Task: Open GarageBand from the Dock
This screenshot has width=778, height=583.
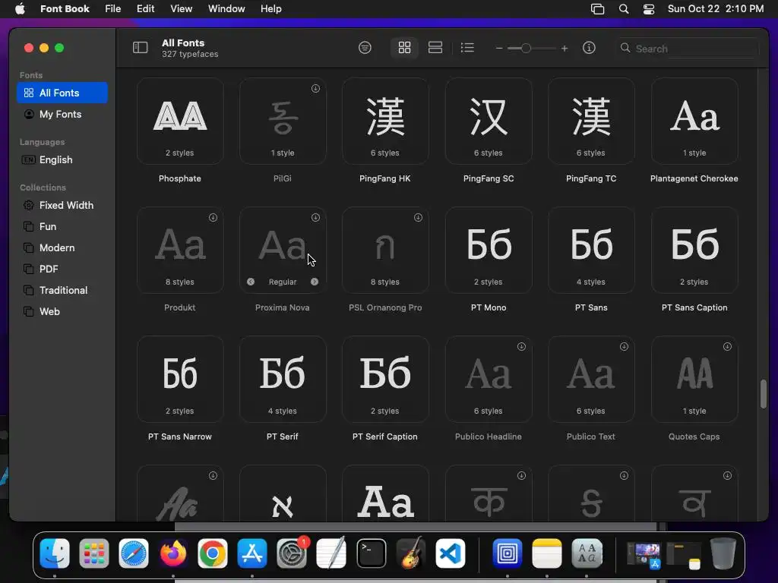Action: pos(411,553)
